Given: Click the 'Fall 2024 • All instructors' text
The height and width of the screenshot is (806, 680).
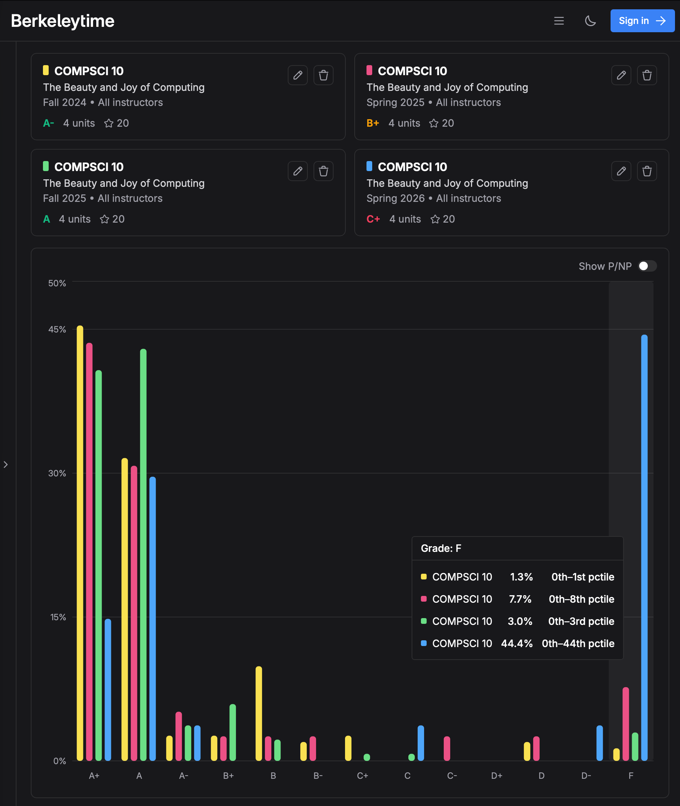Looking at the screenshot, I should (x=103, y=102).
